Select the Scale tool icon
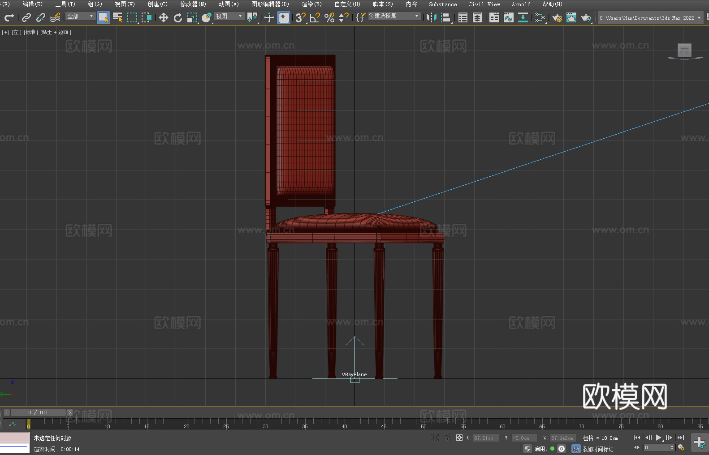The height and width of the screenshot is (455, 709). tap(192, 17)
